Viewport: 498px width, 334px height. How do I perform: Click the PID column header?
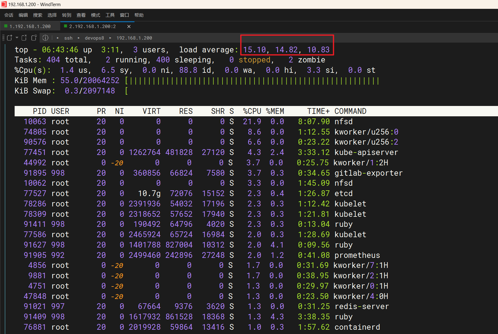[x=40, y=111]
